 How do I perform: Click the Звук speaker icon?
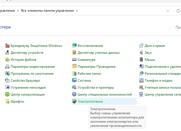[x=141, y=52]
